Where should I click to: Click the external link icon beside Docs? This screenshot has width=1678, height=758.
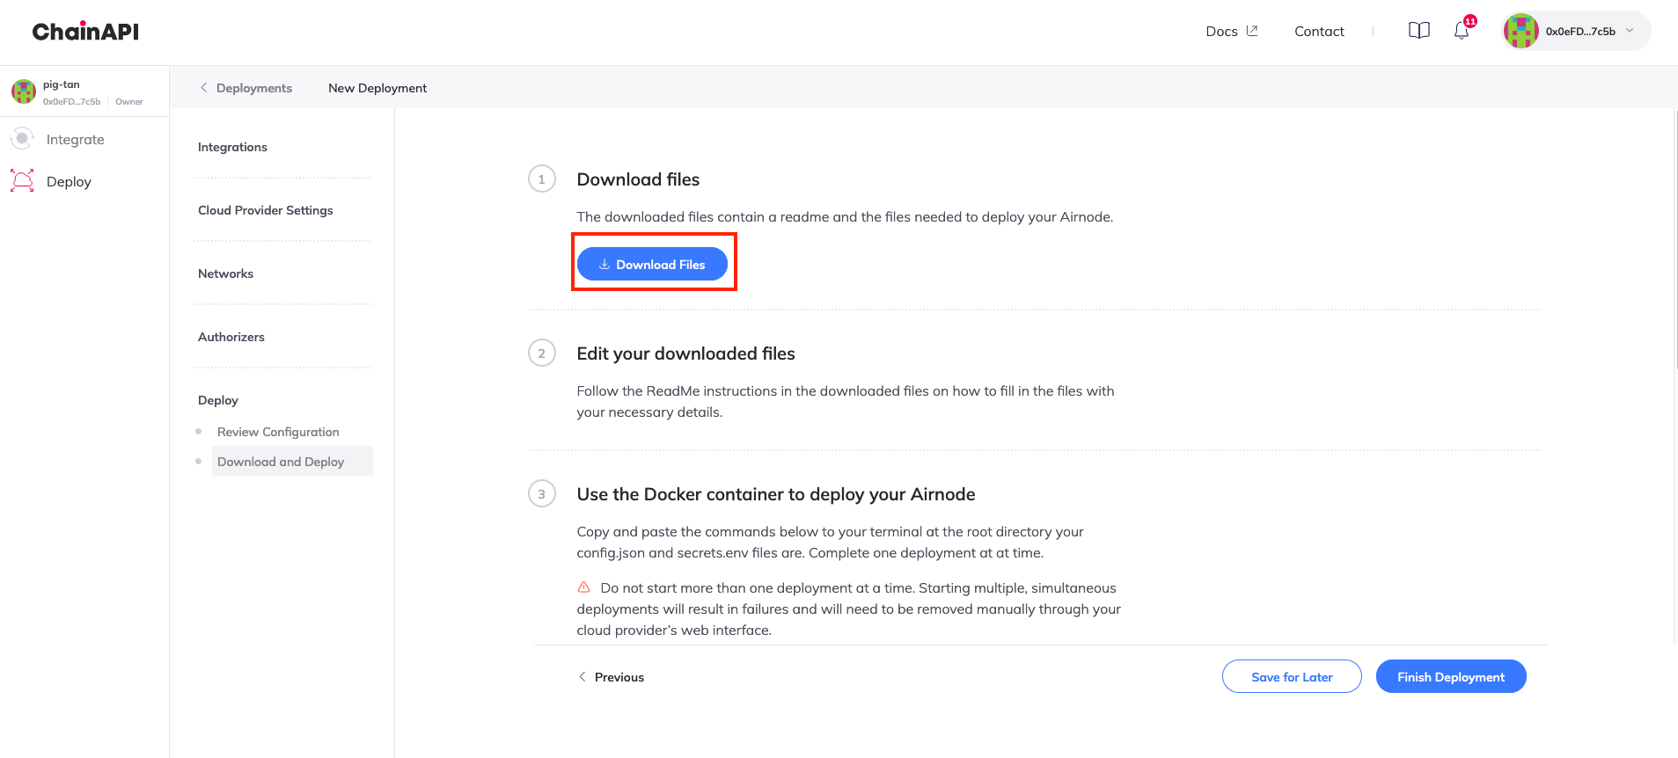(1252, 31)
